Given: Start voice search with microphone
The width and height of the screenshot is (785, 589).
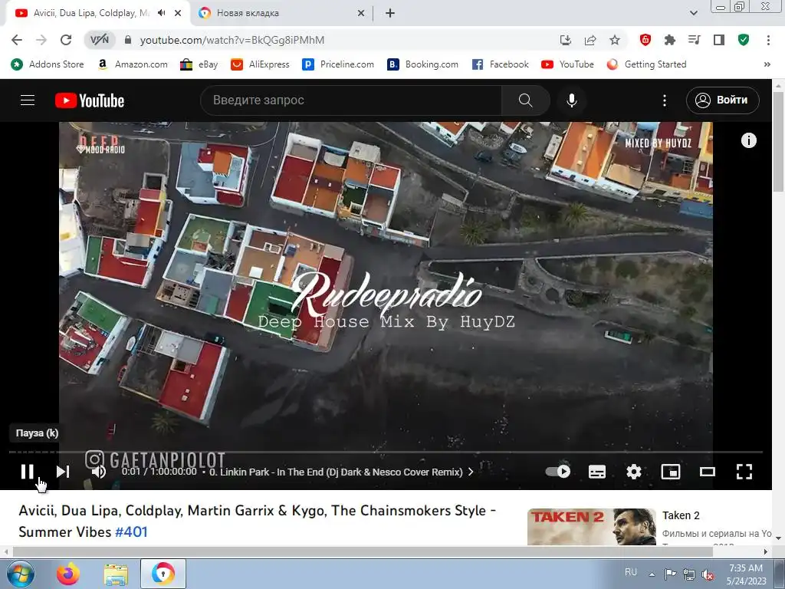Looking at the screenshot, I should [x=572, y=100].
